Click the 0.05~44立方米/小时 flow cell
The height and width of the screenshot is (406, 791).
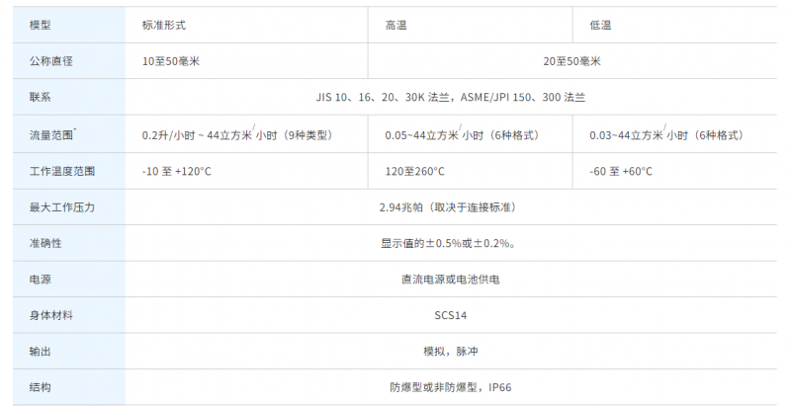[462, 135]
